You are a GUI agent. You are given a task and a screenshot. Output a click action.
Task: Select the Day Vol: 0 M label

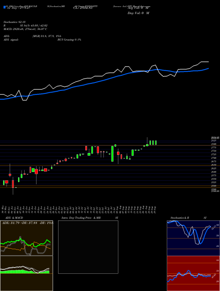138,13
